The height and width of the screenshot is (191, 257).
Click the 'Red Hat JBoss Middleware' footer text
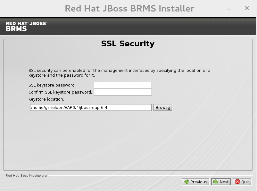26,175
